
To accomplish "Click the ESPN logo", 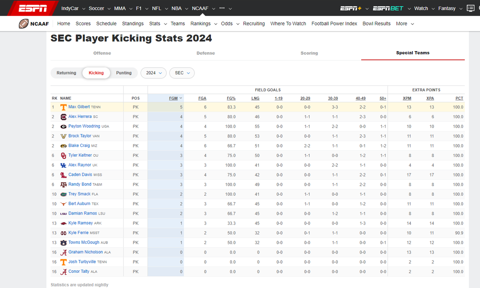I will [x=32, y=8].
